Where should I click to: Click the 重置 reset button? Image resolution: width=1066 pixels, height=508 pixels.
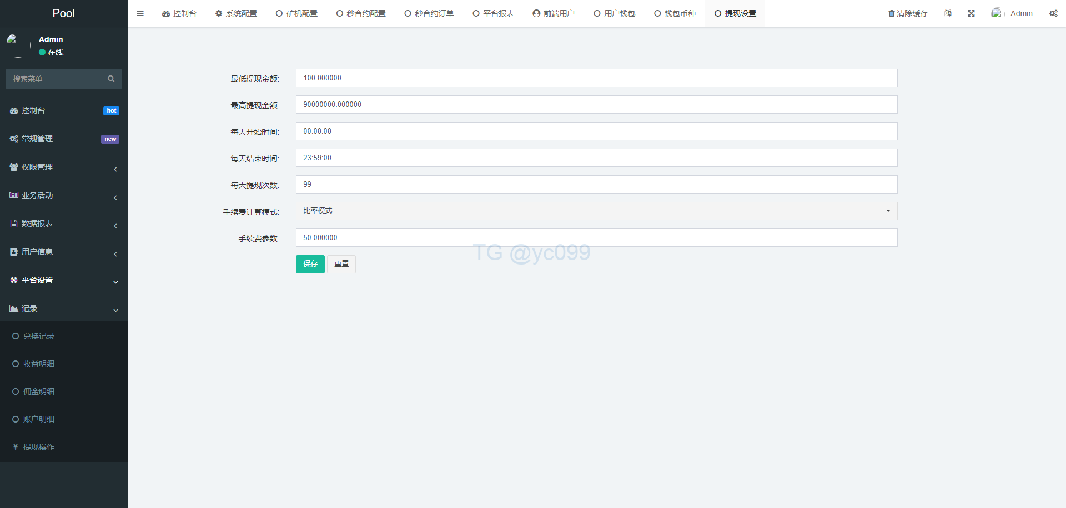(341, 264)
